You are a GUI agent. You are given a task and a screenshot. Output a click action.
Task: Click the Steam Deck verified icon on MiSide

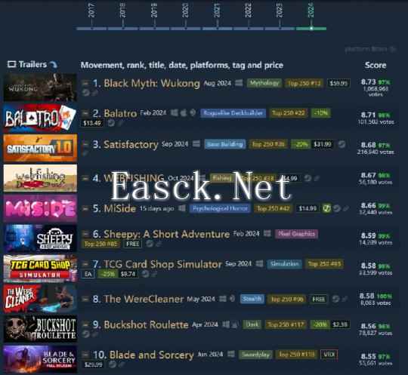tap(326, 208)
